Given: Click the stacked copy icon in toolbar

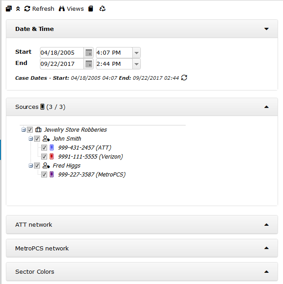Looking at the screenshot, I should click(x=9, y=9).
